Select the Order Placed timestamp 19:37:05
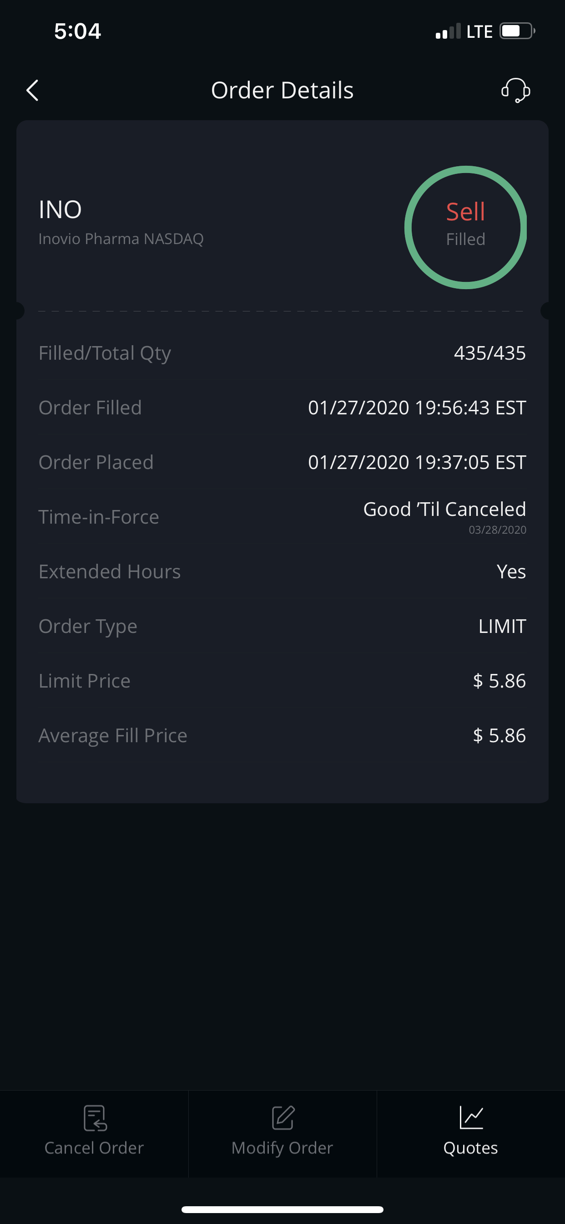 (417, 462)
